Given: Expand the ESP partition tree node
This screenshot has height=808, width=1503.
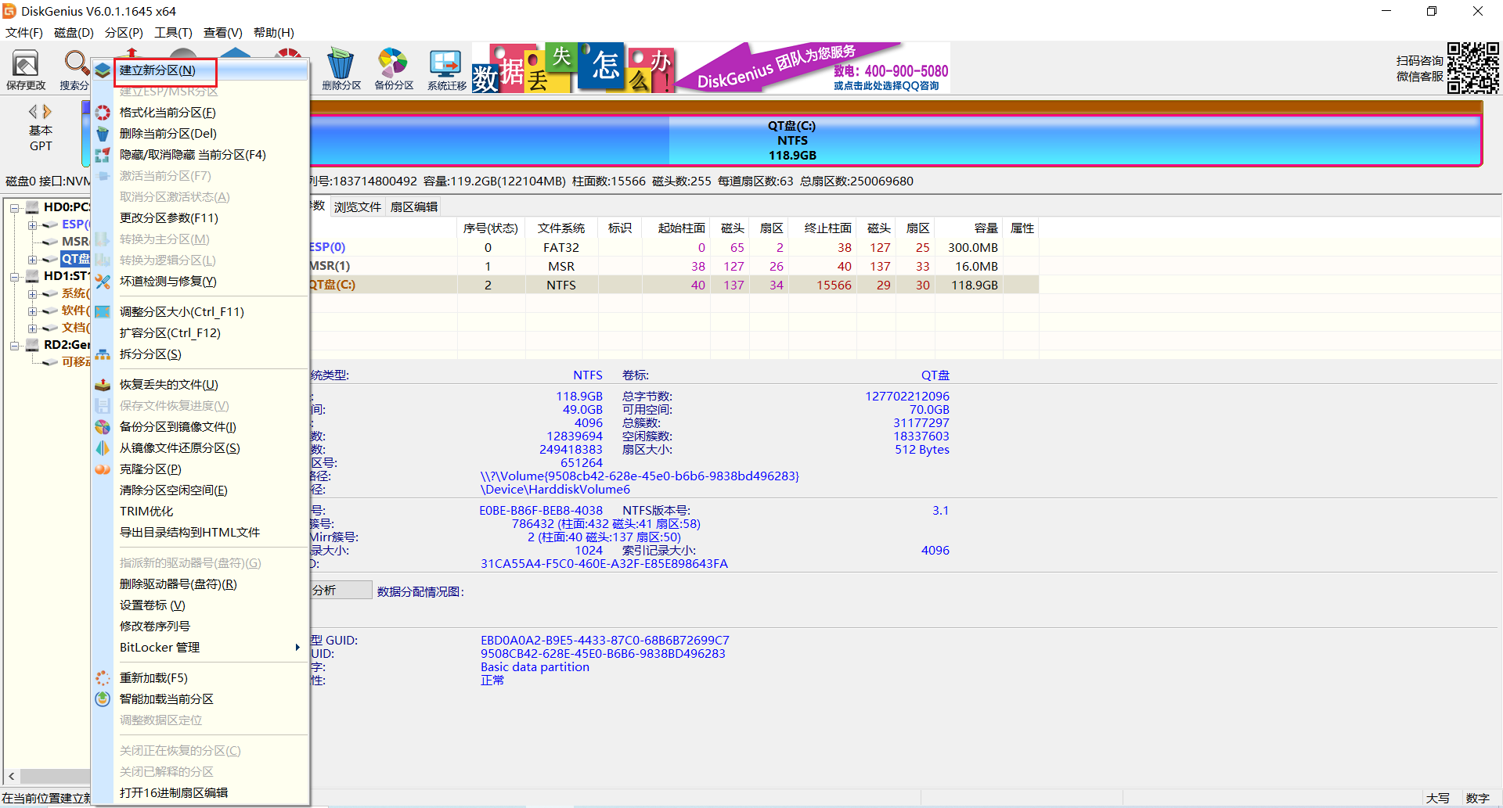Looking at the screenshot, I should click(x=32, y=224).
